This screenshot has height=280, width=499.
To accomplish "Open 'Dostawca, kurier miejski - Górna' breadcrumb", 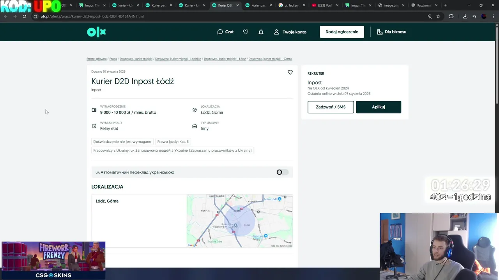I will click(x=270, y=59).
